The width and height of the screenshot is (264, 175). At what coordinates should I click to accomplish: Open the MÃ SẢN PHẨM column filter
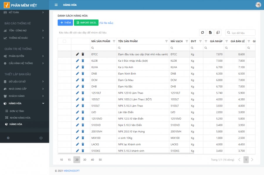coord(114,41)
